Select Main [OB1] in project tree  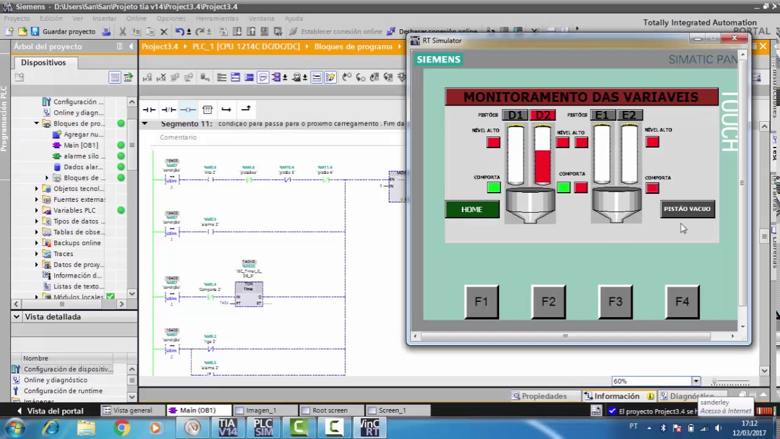[x=80, y=145]
